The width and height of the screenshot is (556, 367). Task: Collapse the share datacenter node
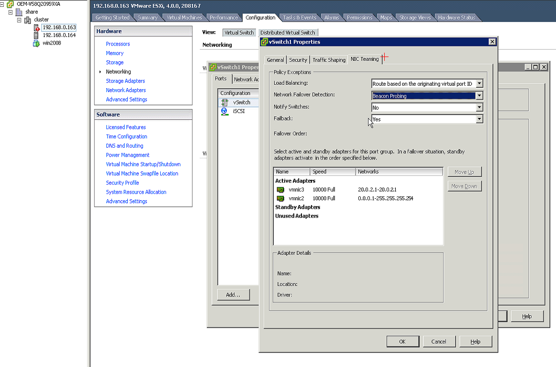pyautogui.click(x=11, y=12)
